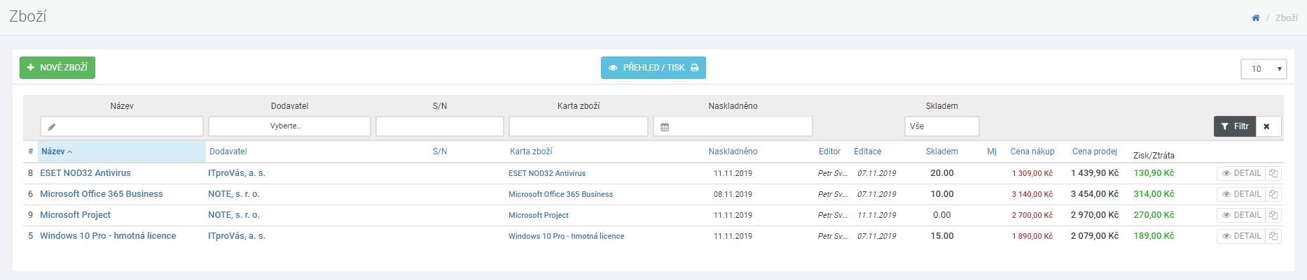The image size is (1307, 280).
Task: Select purchase price 2 700,00 Kč
Action: click(x=1032, y=215)
